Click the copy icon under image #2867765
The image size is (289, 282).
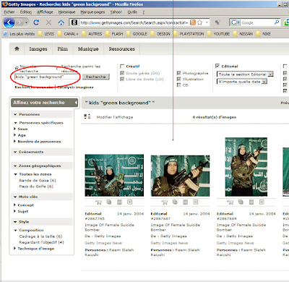point(109,202)
